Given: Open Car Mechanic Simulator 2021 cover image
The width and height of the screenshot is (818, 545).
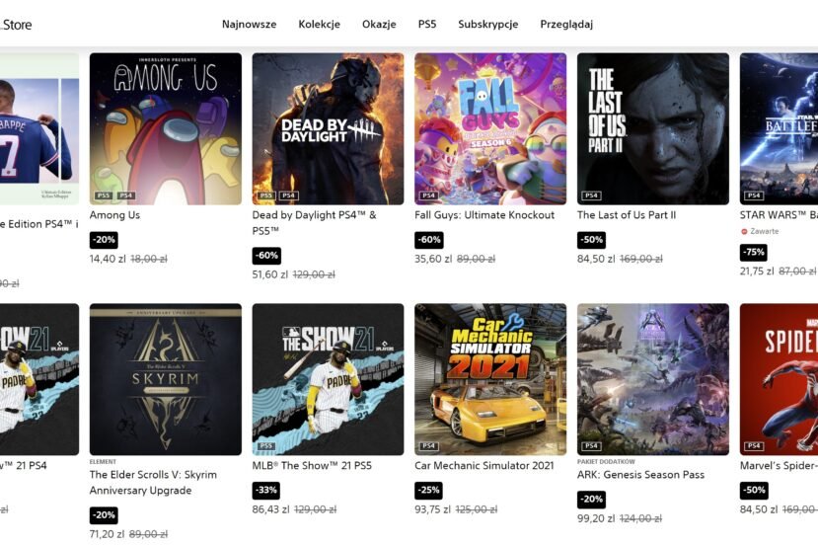Looking at the screenshot, I should point(490,379).
